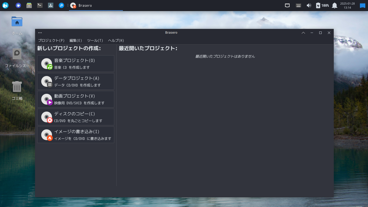Click the 100% battery indicator
The image size is (368, 207).
[322, 5]
